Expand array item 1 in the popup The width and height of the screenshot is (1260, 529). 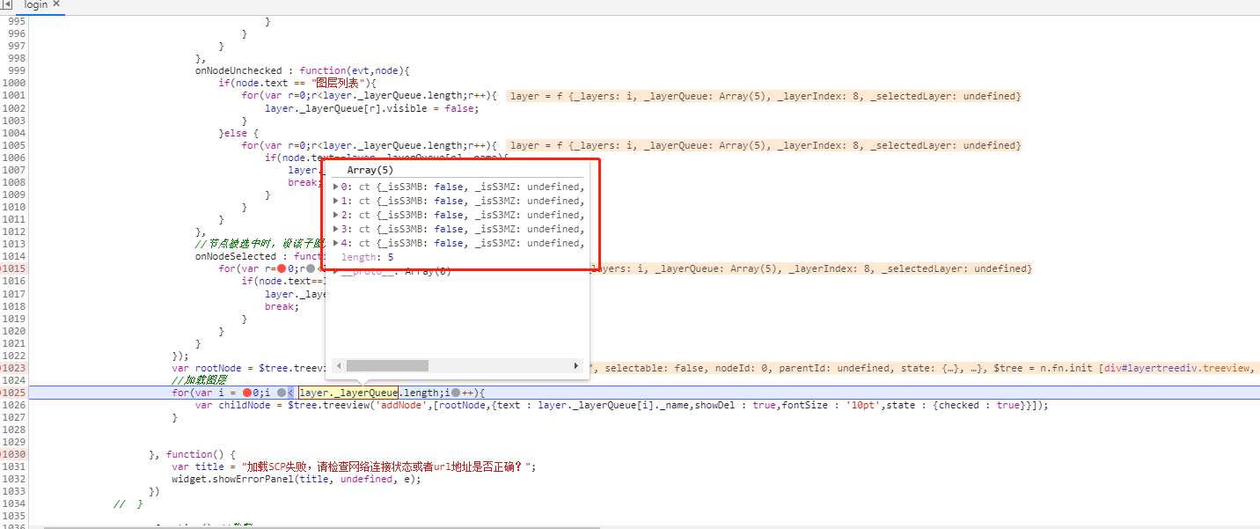pos(335,201)
